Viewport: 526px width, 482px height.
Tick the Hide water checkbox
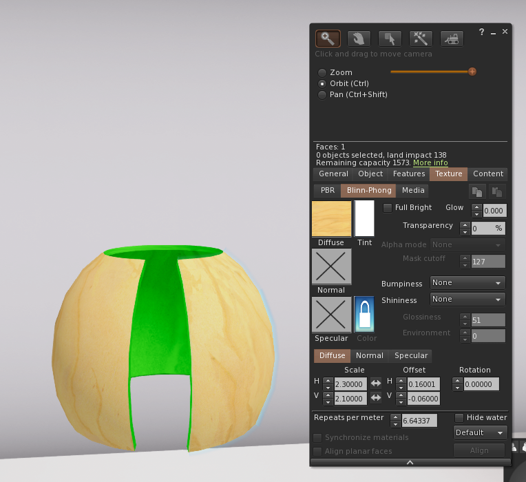coord(459,417)
